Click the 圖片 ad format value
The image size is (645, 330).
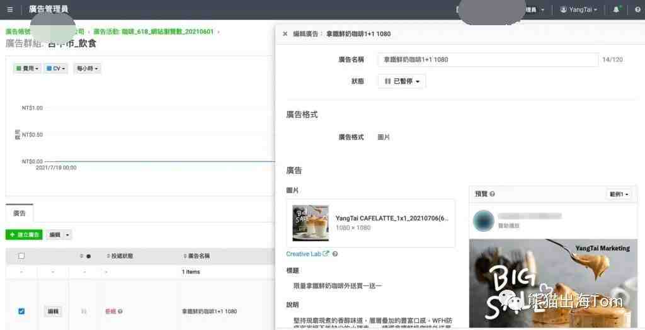(x=384, y=137)
